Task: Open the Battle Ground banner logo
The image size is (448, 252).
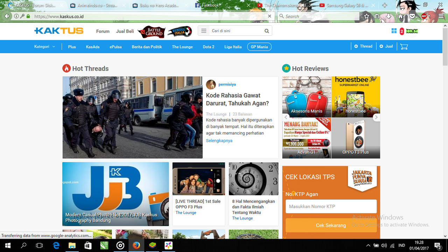Action: (x=151, y=31)
